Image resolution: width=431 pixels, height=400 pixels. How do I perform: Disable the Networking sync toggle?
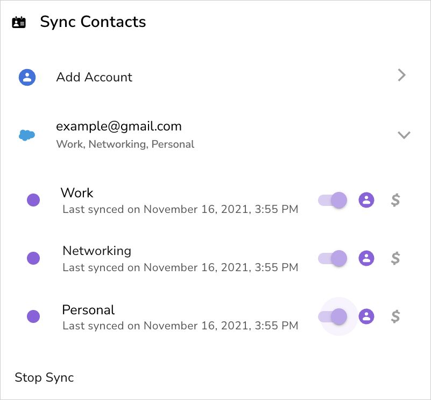[333, 258]
